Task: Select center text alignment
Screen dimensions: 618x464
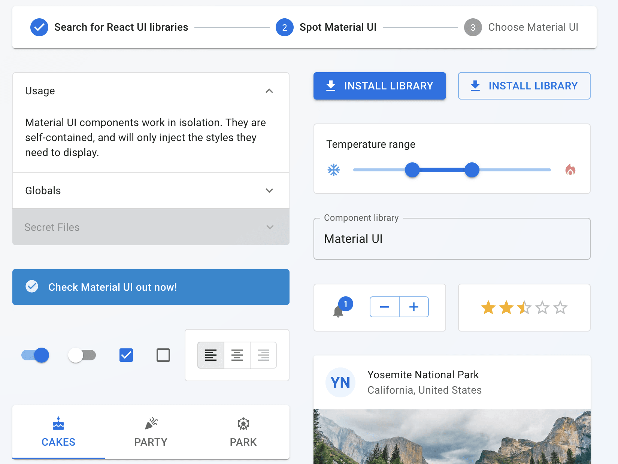Action: (237, 355)
